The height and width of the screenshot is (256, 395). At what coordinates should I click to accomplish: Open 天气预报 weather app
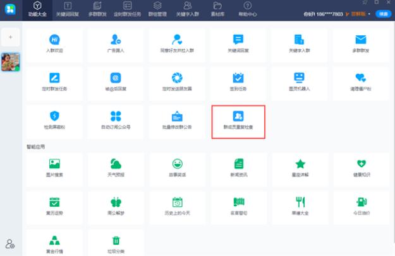[x=115, y=168]
